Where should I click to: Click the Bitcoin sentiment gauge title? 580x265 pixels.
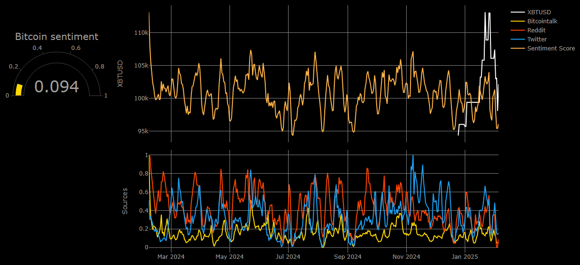point(57,37)
